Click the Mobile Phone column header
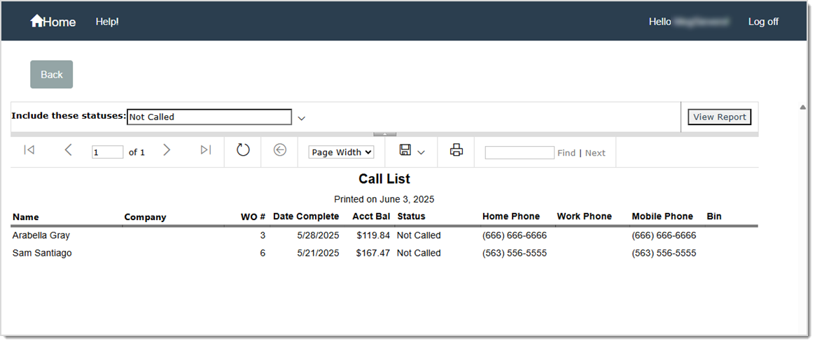The height and width of the screenshot is (343, 815). pyautogui.click(x=662, y=217)
